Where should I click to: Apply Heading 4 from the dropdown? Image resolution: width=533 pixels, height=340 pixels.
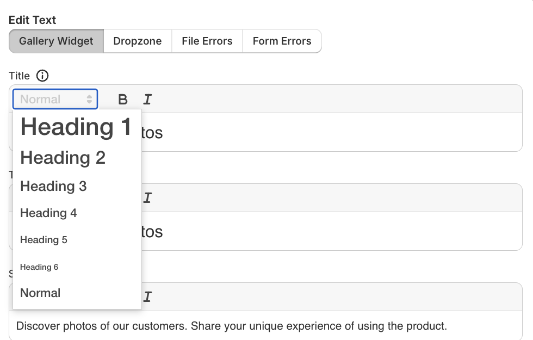48,213
